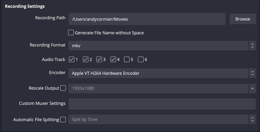Enable Automatic File Splitting checkbox
The width and height of the screenshot is (260, 132).
coord(63,119)
